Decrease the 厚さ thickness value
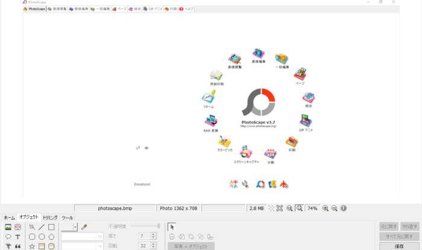This screenshot has width=422, height=250. 153,238
